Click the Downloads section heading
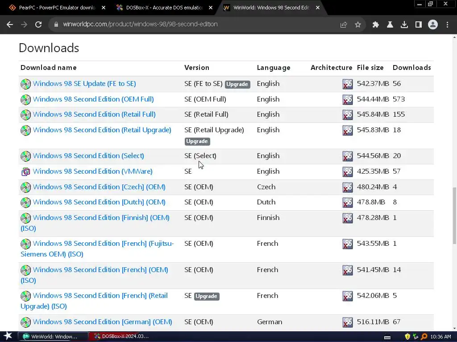The height and width of the screenshot is (342, 457). [49, 48]
